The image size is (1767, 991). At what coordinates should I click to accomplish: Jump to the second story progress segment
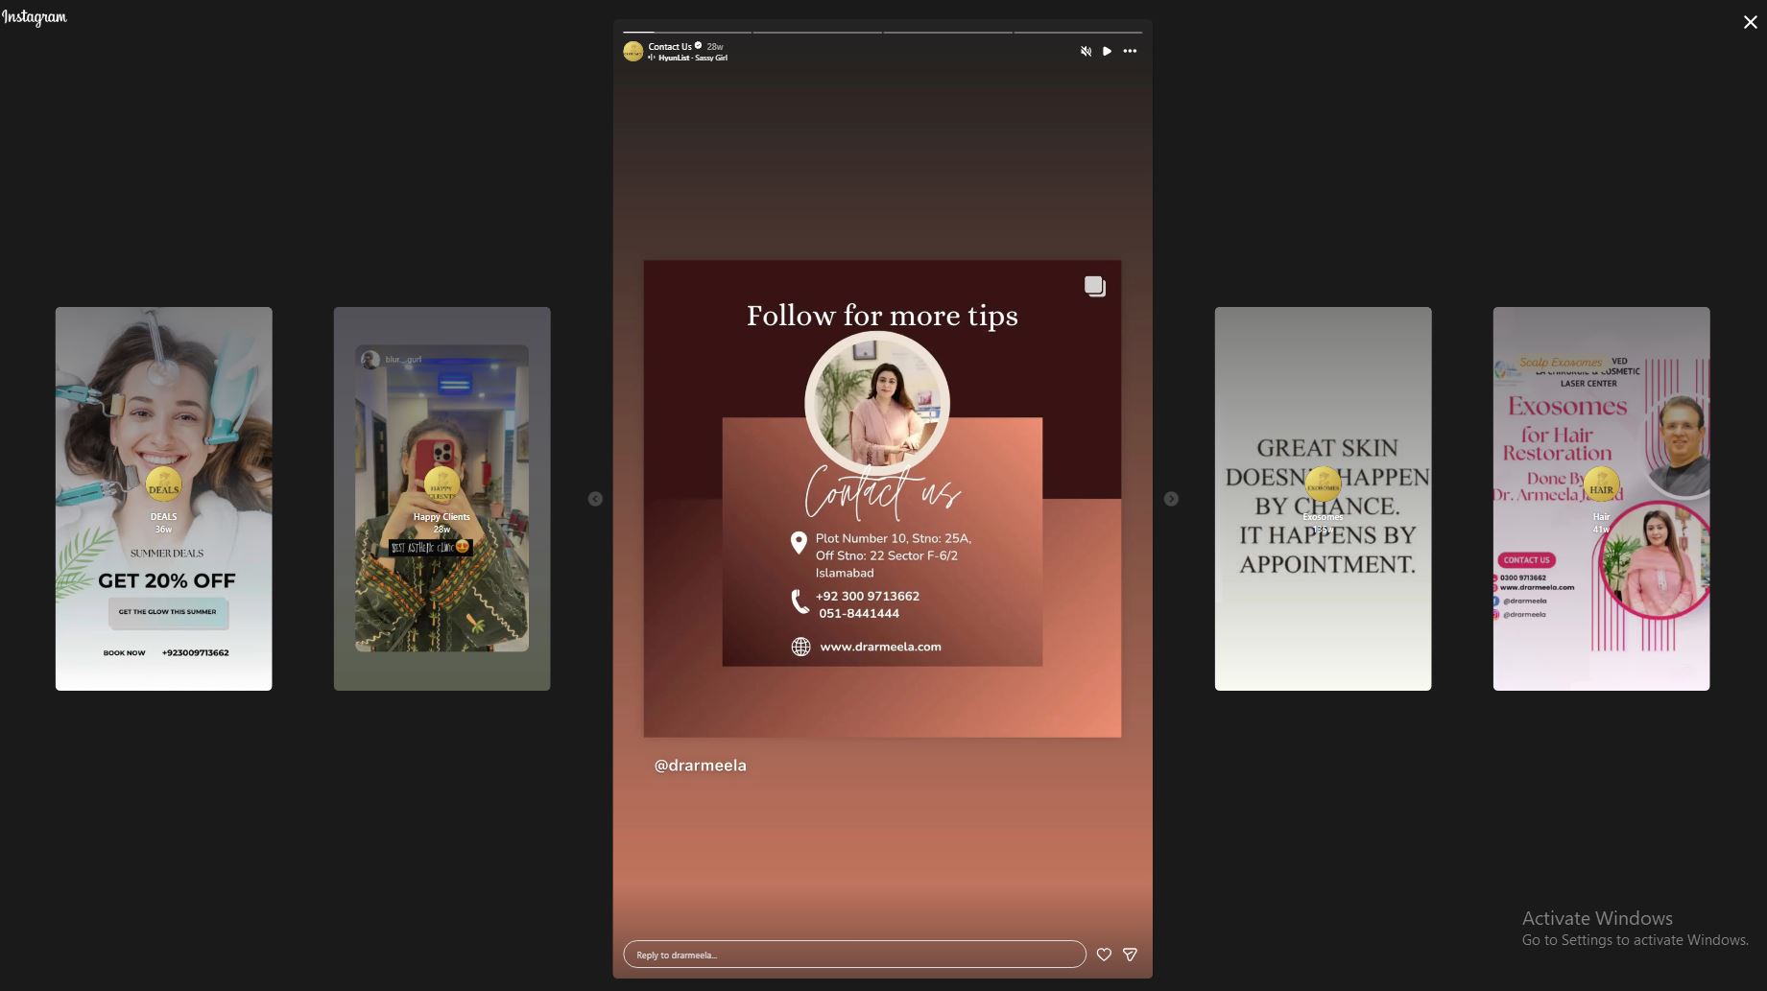[817, 33]
